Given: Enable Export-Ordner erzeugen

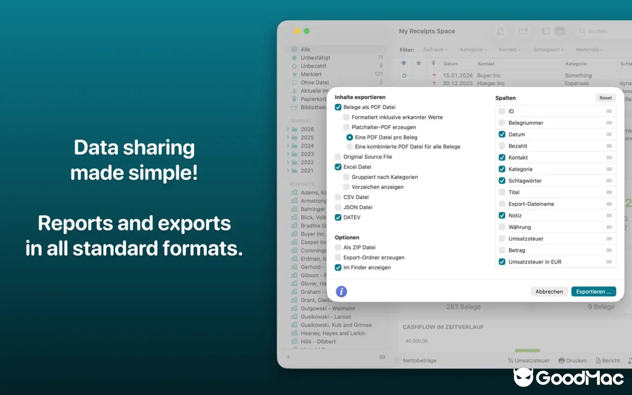Looking at the screenshot, I should click(x=338, y=258).
